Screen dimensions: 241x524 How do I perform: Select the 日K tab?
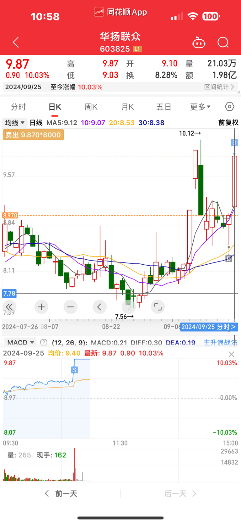coord(55,107)
